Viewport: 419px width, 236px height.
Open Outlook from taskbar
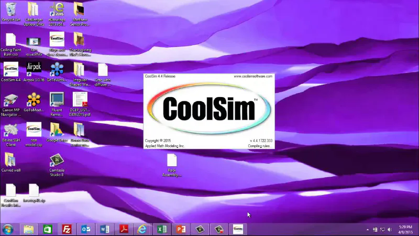click(x=86, y=229)
